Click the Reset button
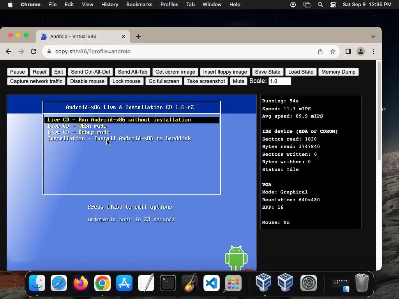 (39, 72)
